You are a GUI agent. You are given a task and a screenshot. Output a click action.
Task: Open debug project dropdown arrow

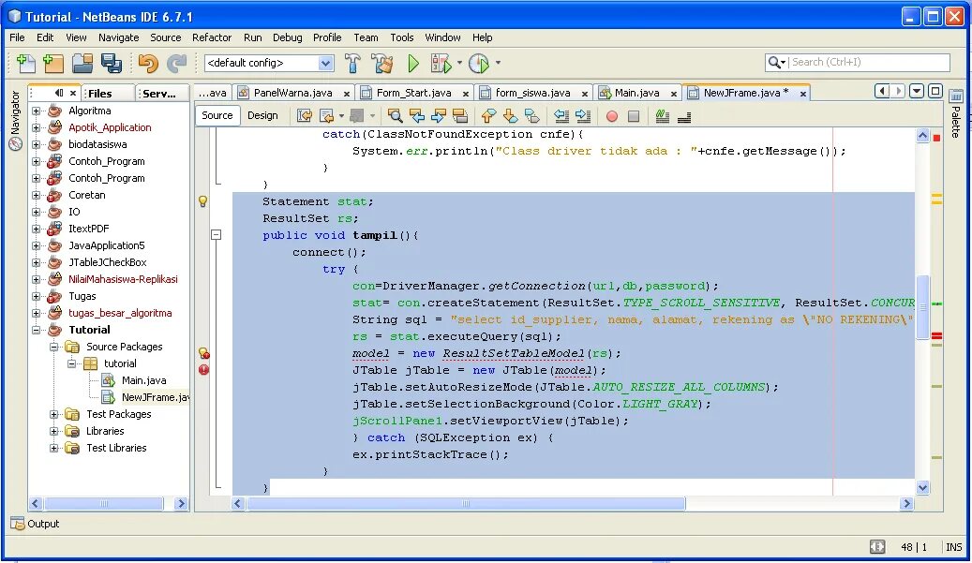pyautogui.click(x=459, y=62)
